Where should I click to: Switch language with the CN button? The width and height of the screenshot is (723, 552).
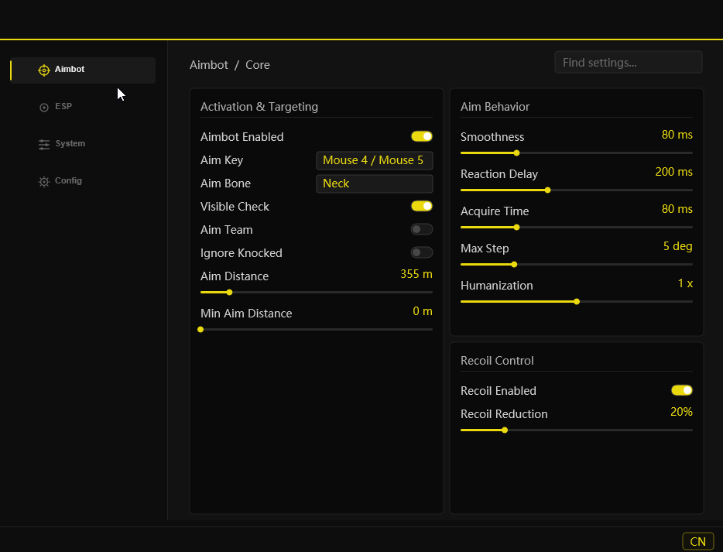click(x=697, y=541)
